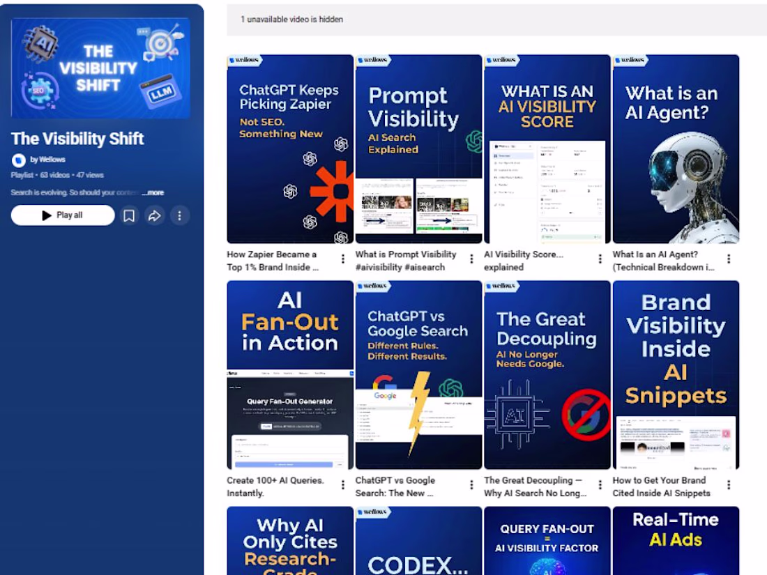Open options menu for The Great Decoupling video
The image size is (767, 575).
[600, 484]
